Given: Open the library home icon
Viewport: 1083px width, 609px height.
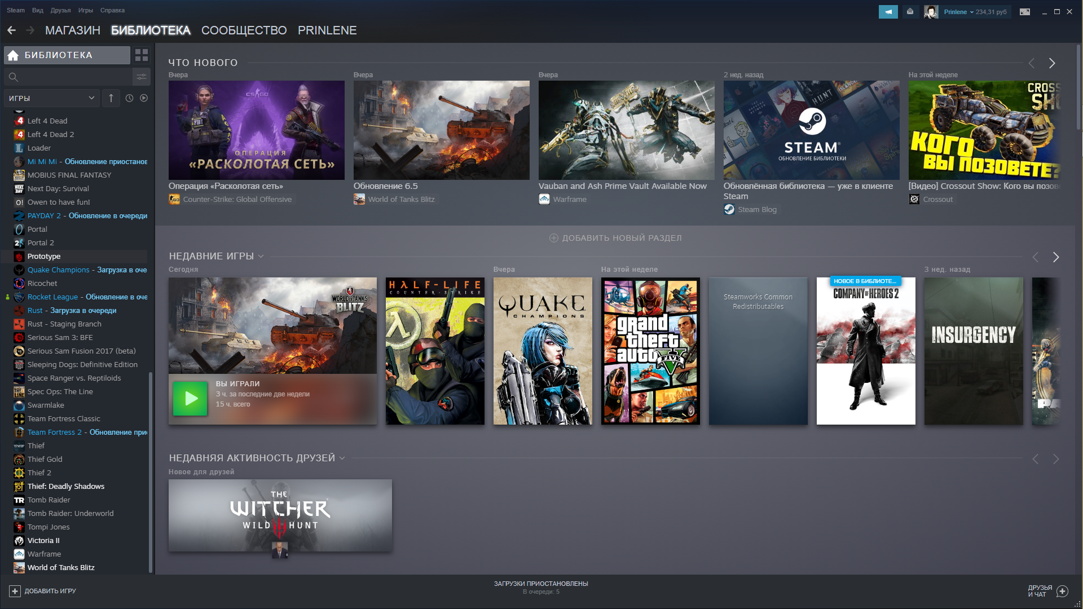Looking at the screenshot, I should pos(14,55).
